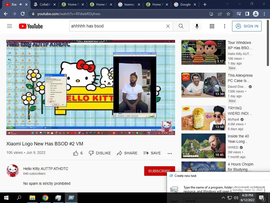
Task: Go back with the browser back arrow
Action: coord(6,14)
